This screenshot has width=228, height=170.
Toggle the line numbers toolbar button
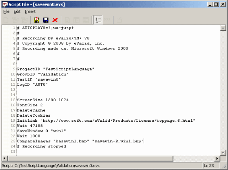click(98, 20)
